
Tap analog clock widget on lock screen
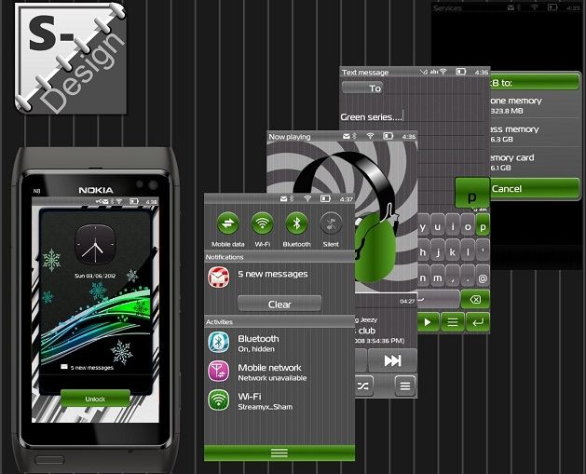point(95,245)
